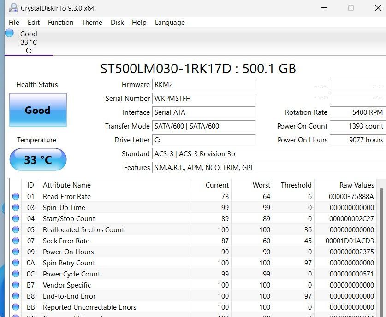Select the Spin-Up Time attribute name
386x317 pixels.
(x=64, y=208)
